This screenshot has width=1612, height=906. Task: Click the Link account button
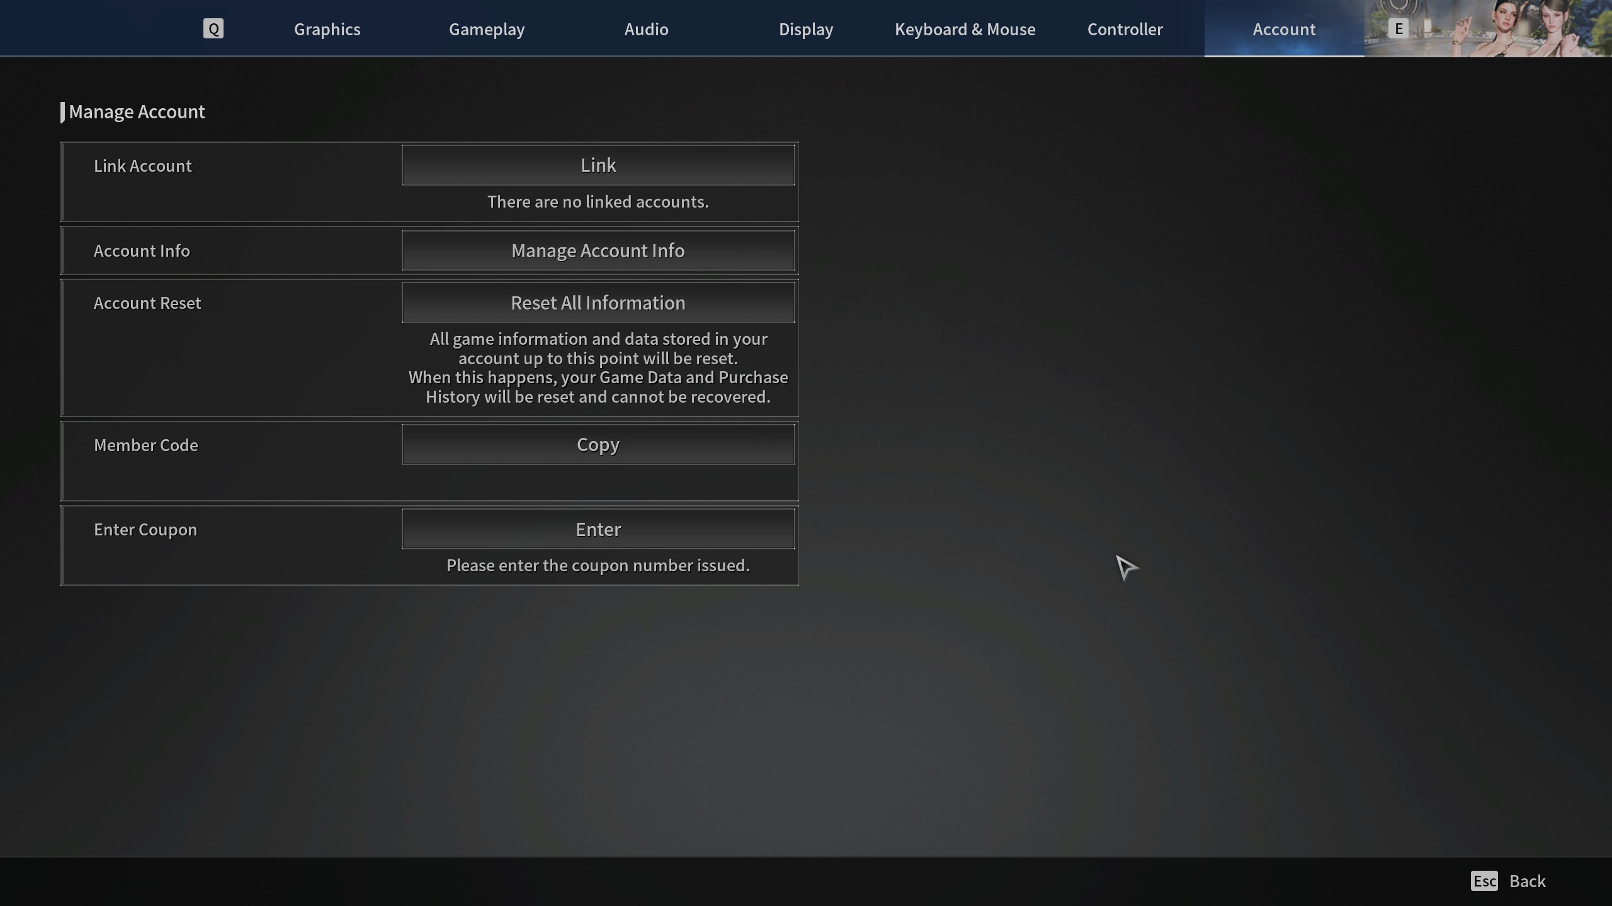click(598, 165)
